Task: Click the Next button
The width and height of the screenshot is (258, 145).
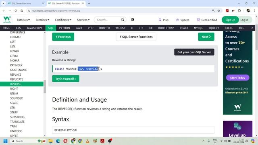Action: [206, 37]
